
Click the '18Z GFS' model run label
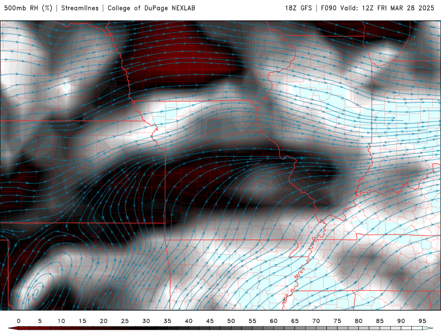tap(298, 8)
